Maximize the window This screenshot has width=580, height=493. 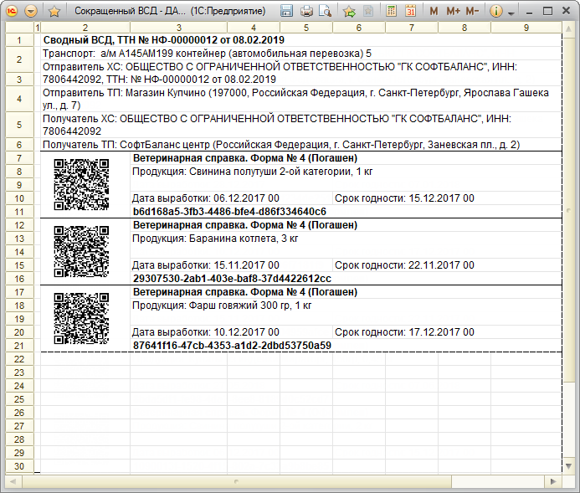coord(548,12)
